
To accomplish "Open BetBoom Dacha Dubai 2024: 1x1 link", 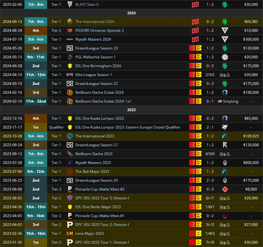I will [103, 101].
